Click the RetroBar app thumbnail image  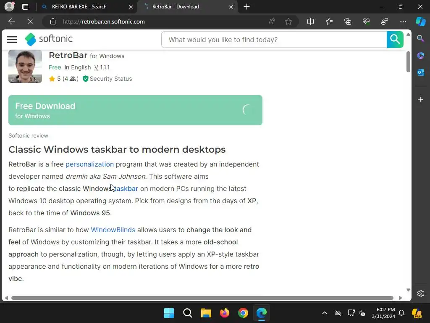(25, 66)
